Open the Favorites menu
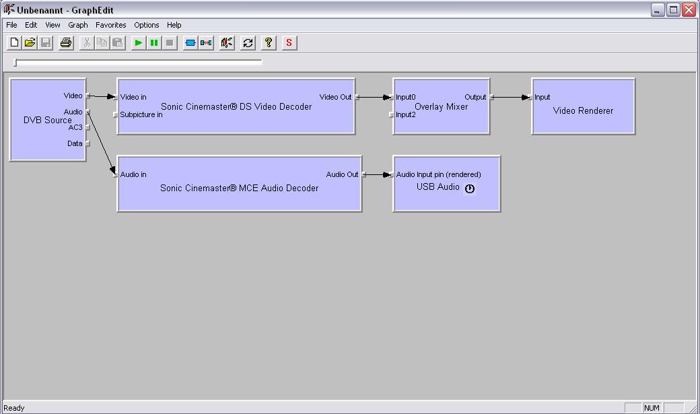This screenshot has width=700, height=414. pyautogui.click(x=110, y=25)
